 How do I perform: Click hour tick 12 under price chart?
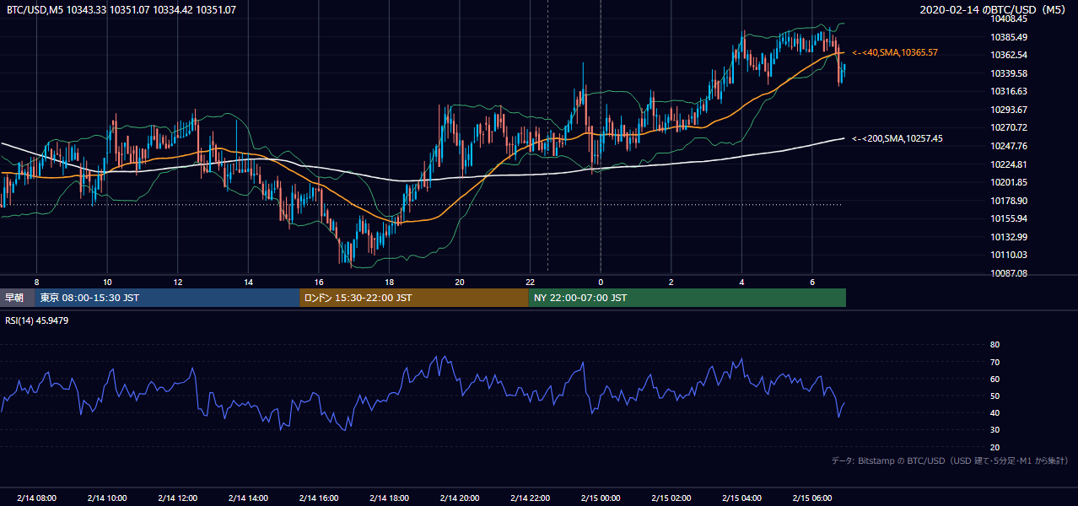[x=177, y=282]
